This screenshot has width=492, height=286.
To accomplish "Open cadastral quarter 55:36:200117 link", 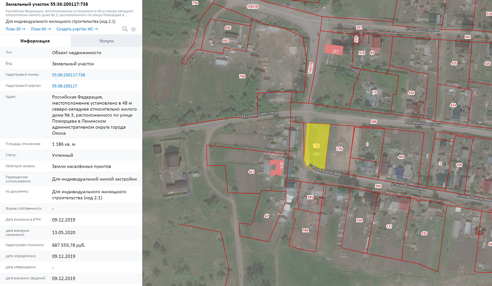I will point(64,86).
